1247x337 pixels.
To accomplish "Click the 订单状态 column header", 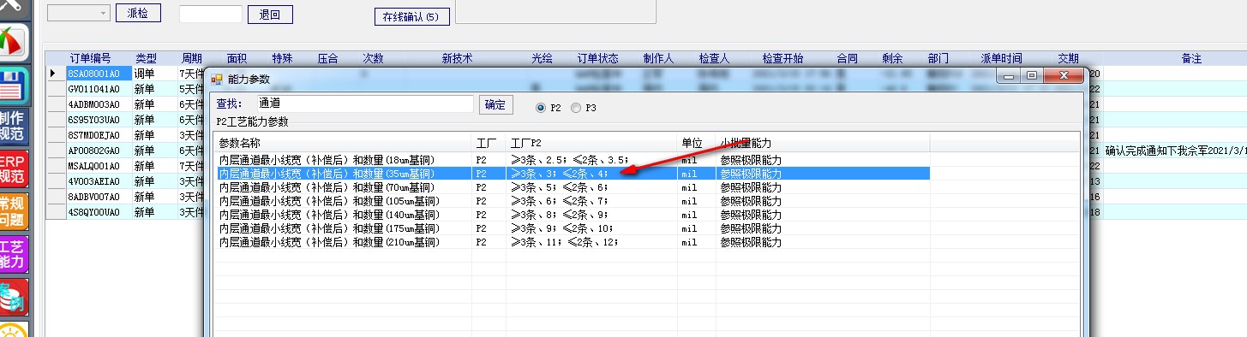I will [x=597, y=58].
